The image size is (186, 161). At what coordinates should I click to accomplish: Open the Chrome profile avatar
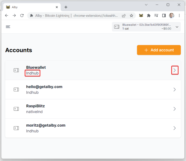[172, 16]
